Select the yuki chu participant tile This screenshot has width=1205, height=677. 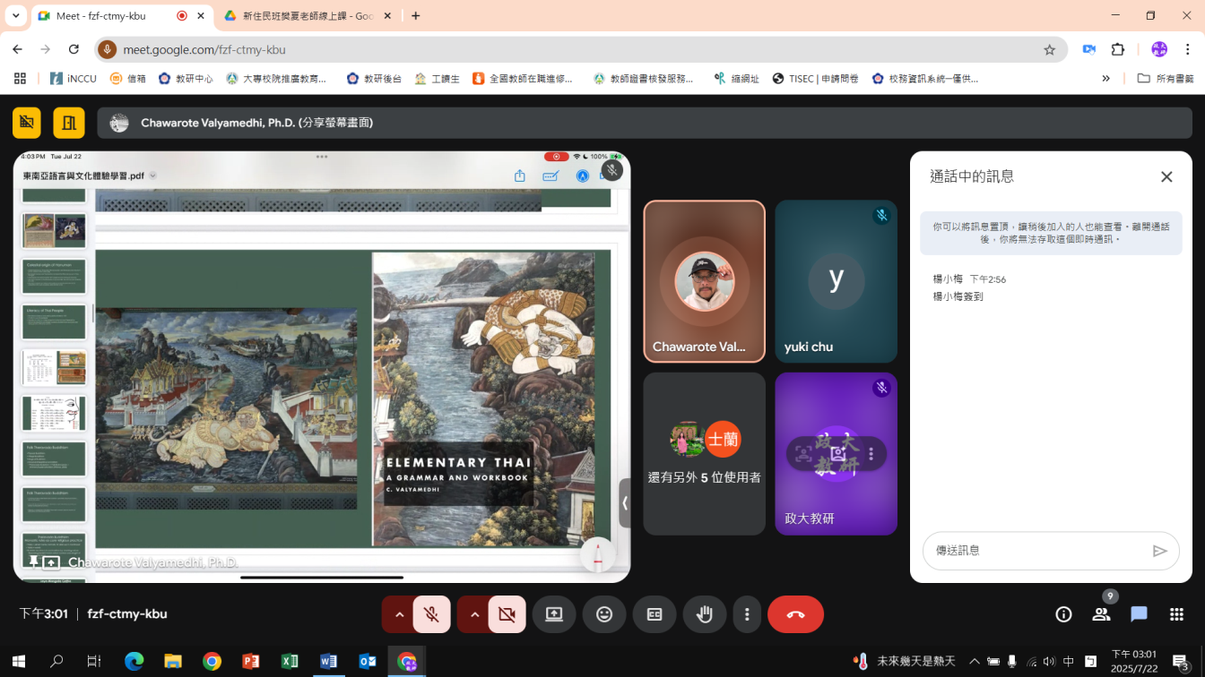click(836, 281)
